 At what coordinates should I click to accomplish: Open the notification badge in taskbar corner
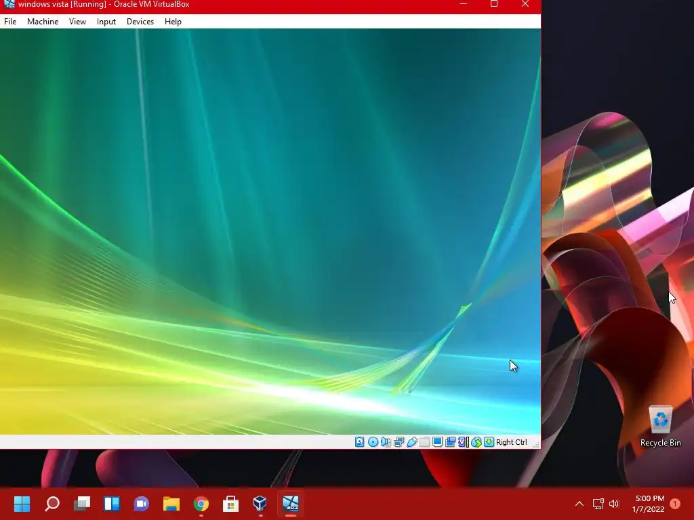pyautogui.click(x=675, y=504)
